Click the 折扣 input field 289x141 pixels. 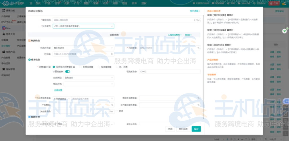(x=84, y=54)
